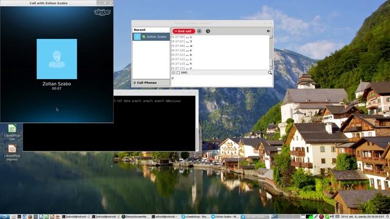Switch to the SimpleScreenRecorder taskbar entry
Screen dimensions: 390x219
point(135,217)
